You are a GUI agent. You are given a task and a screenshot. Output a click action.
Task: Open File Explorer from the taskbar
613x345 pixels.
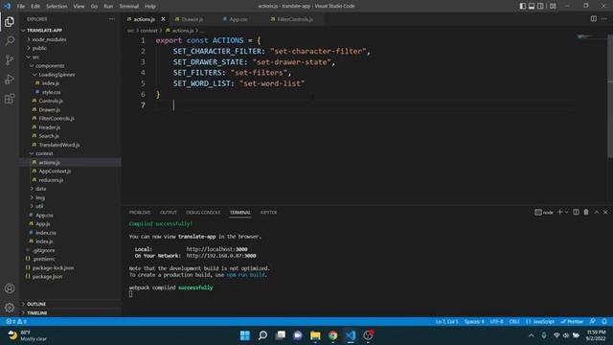tap(315, 335)
